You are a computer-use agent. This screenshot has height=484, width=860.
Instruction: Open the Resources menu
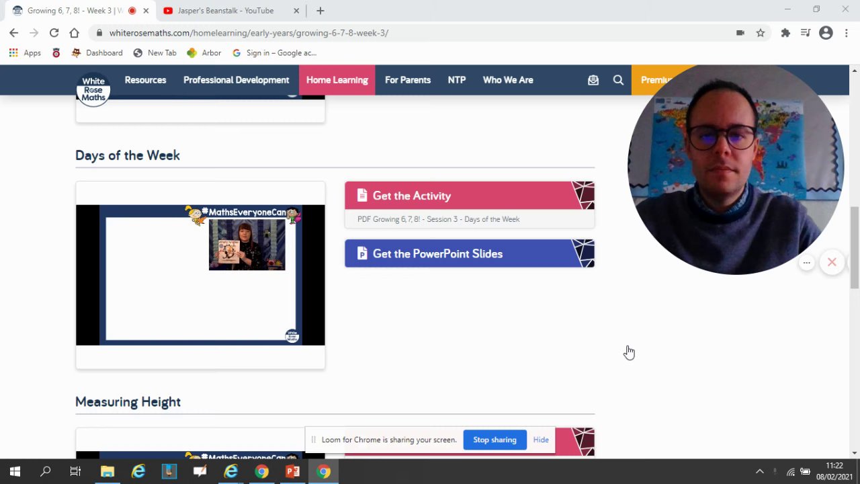(x=145, y=80)
